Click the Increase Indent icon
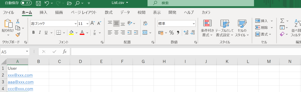301x92 pixels. click(136, 32)
